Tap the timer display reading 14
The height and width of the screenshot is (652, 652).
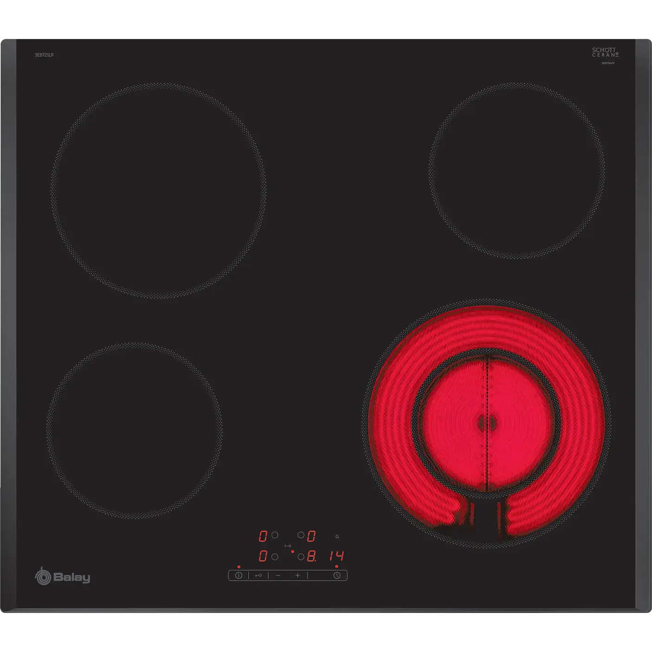pos(337,556)
